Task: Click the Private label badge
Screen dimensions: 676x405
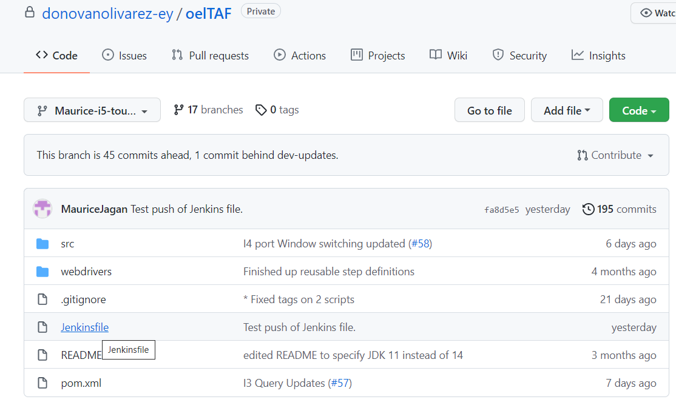Action: coord(261,11)
